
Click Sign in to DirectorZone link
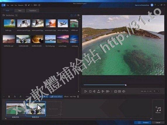(x=142, y=5)
